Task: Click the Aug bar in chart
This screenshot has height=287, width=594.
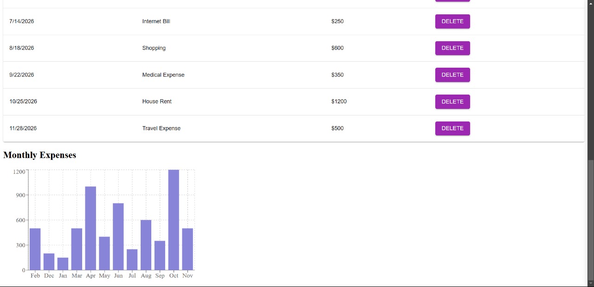Action: (x=146, y=245)
